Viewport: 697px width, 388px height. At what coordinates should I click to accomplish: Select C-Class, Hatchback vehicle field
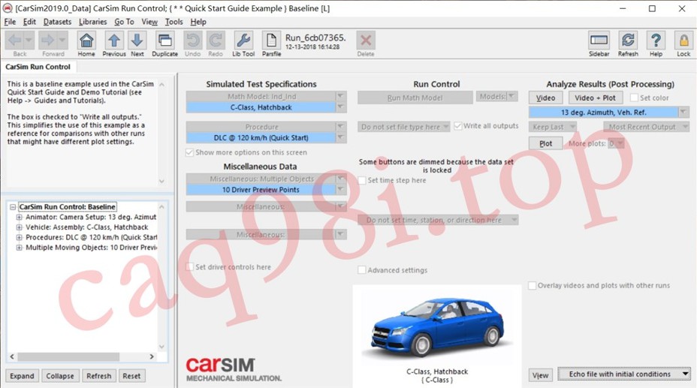tap(261, 107)
